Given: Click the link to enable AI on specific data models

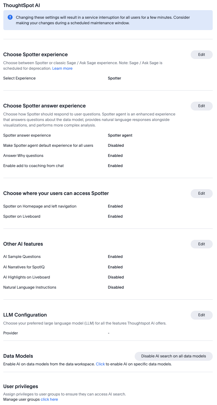Looking at the screenshot, I should [x=100, y=364].
